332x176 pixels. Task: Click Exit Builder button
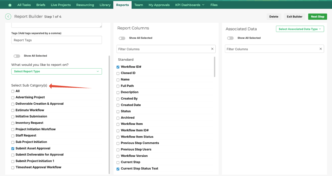point(295,17)
